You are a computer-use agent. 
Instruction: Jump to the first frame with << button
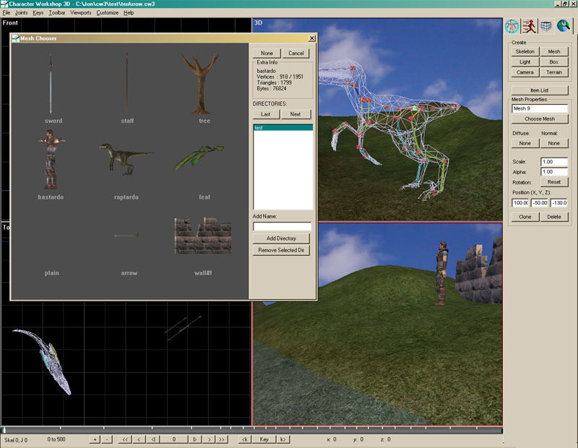coord(125,439)
